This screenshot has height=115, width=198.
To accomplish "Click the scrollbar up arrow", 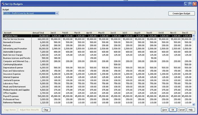I will (x=194, y=36).
